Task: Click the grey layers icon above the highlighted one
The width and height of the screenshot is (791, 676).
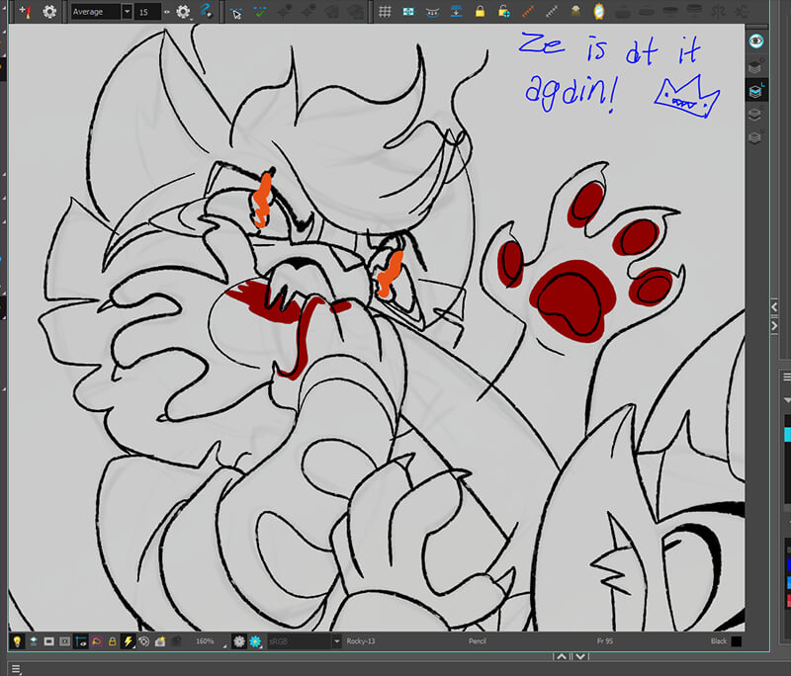Action: (x=755, y=66)
